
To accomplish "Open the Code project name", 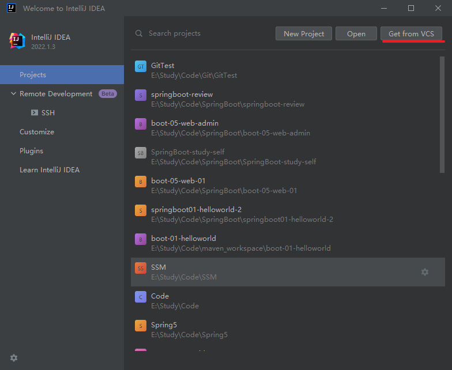I will [x=160, y=296].
